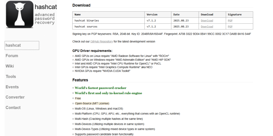Image resolution: width=273 pixels, height=136 pixels.
Task: Click the Name column header
Action: click(109, 15)
